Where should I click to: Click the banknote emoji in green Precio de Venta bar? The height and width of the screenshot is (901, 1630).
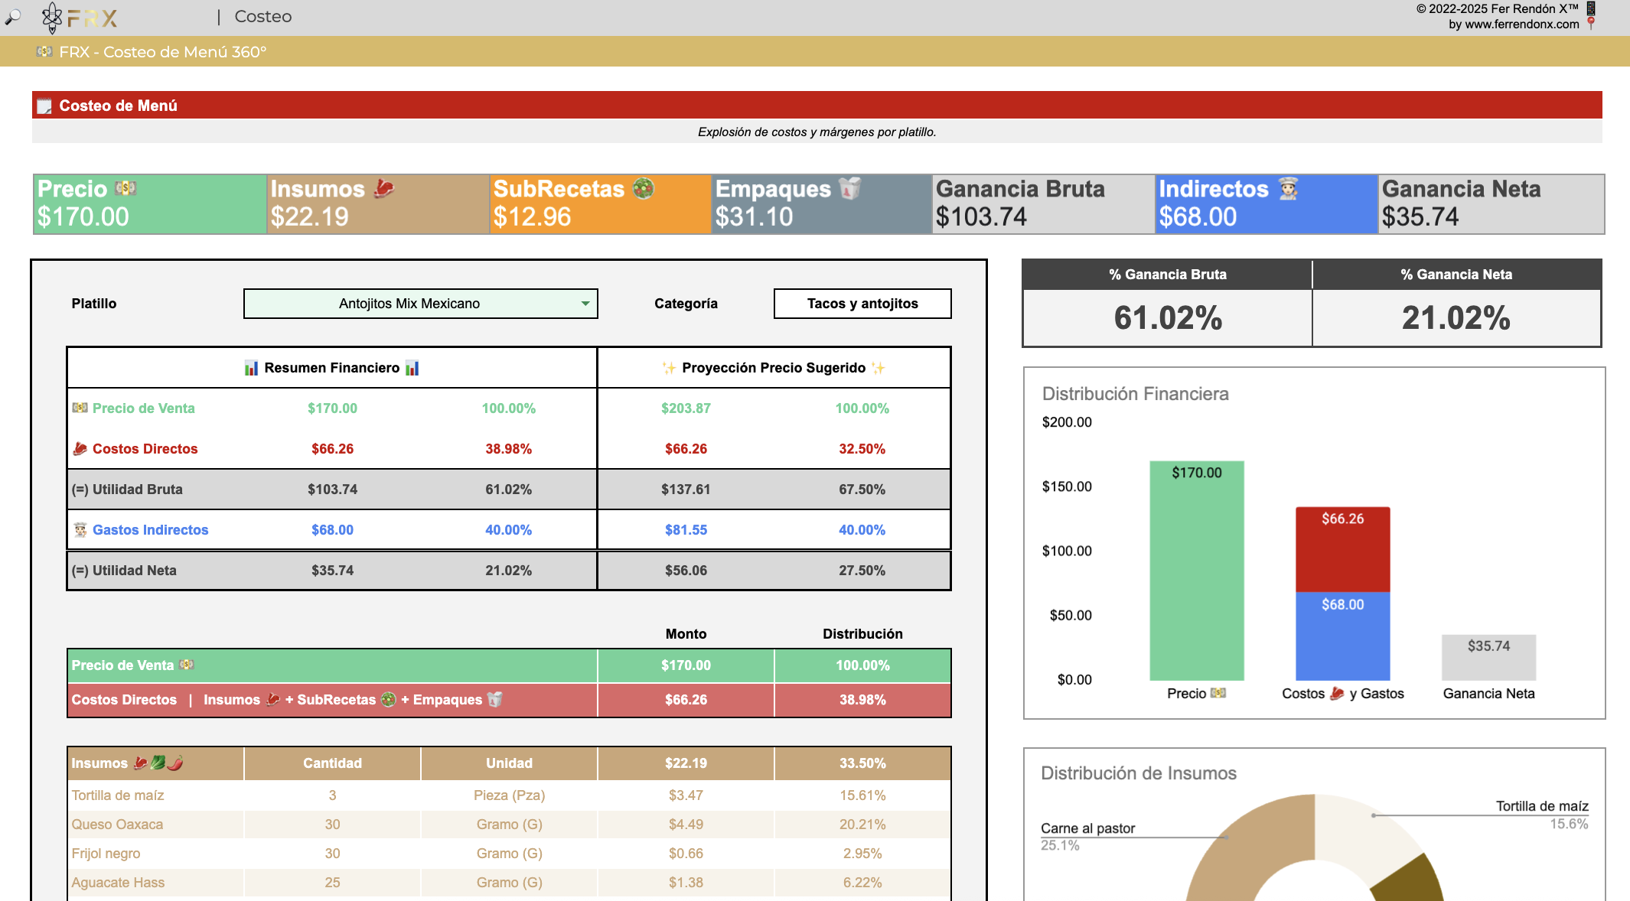pyautogui.click(x=187, y=665)
